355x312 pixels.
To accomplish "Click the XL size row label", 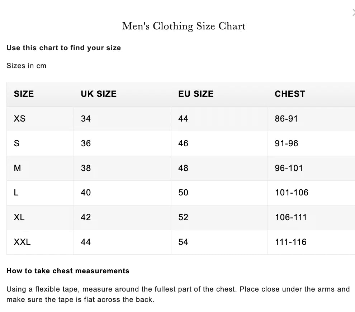I will click(19, 217).
